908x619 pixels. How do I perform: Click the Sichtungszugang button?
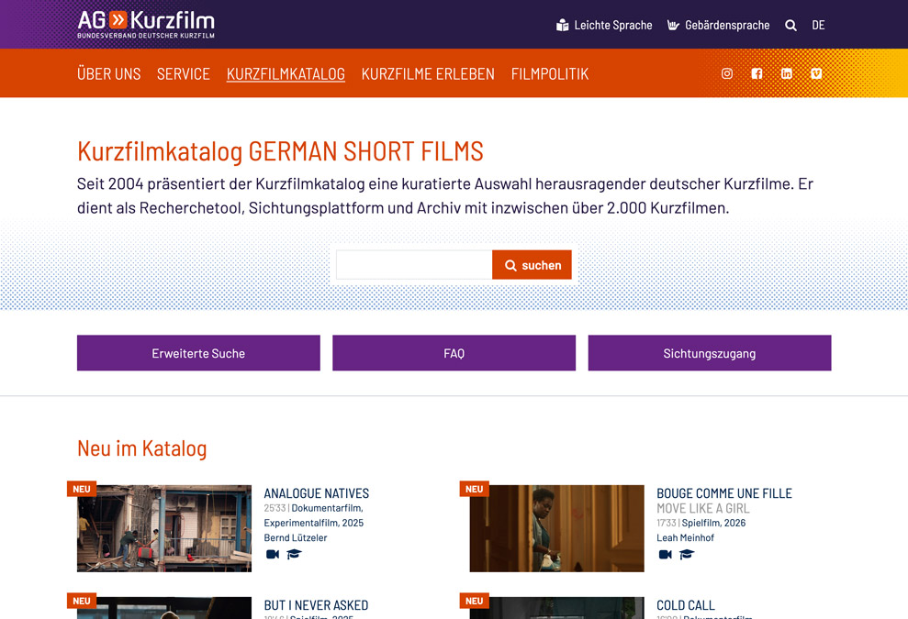(x=709, y=353)
